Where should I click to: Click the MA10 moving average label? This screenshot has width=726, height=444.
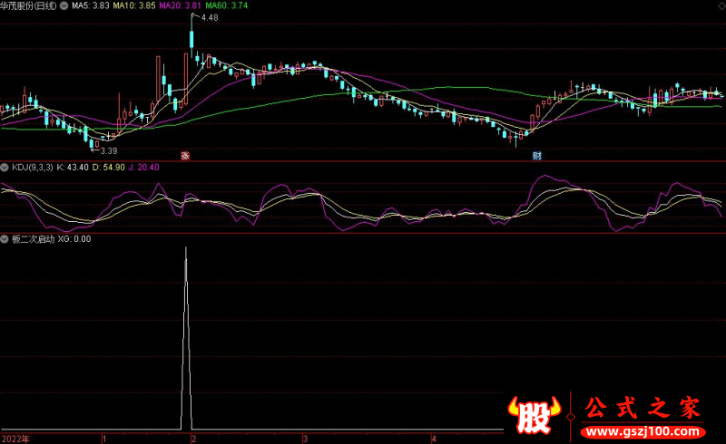pyautogui.click(x=134, y=5)
